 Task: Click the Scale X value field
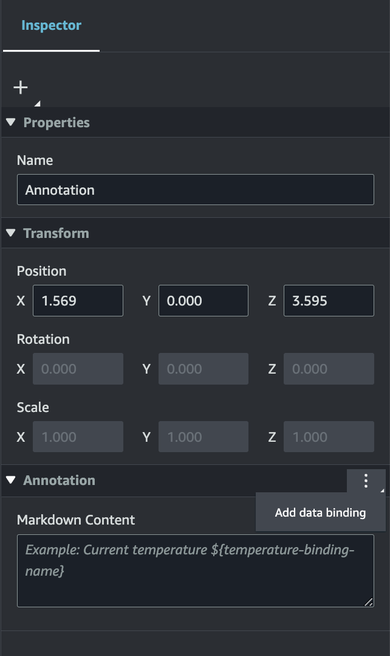78,436
